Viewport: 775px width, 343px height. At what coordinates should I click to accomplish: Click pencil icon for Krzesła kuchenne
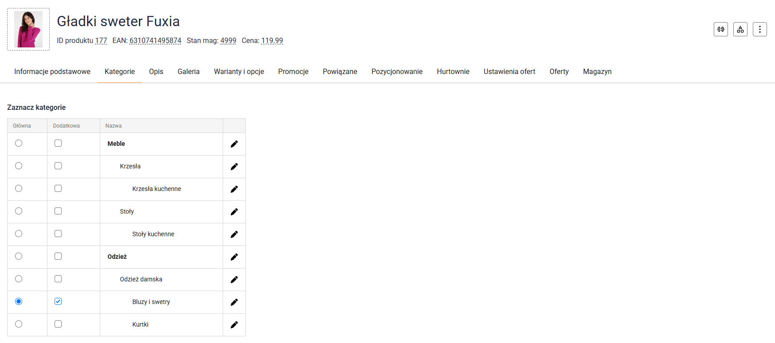pos(234,189)
